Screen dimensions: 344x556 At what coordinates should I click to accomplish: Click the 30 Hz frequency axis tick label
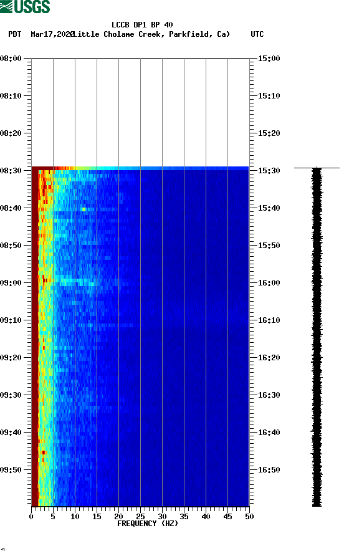pos(162,517)
